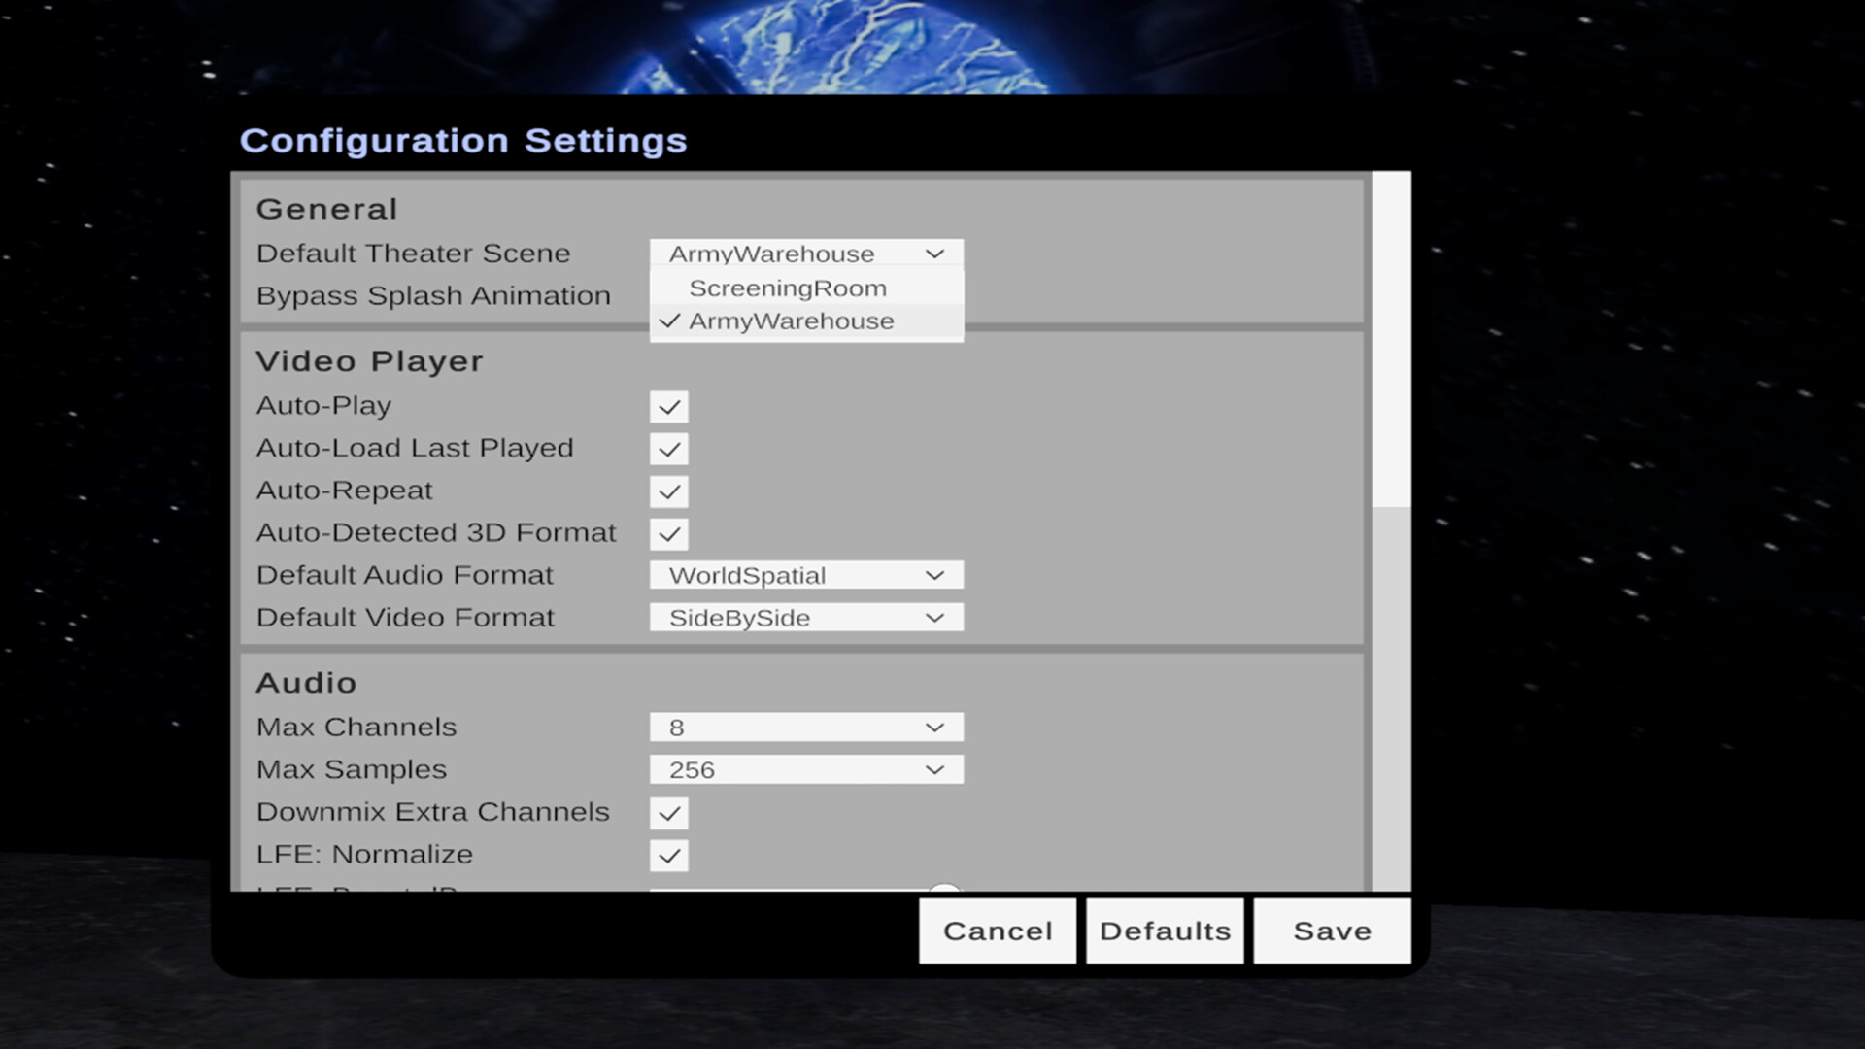The height and width of the screenshot is (1049, 1865).
Task: Click the scrollbar track below the thumb
Action: coord(1391,699)
